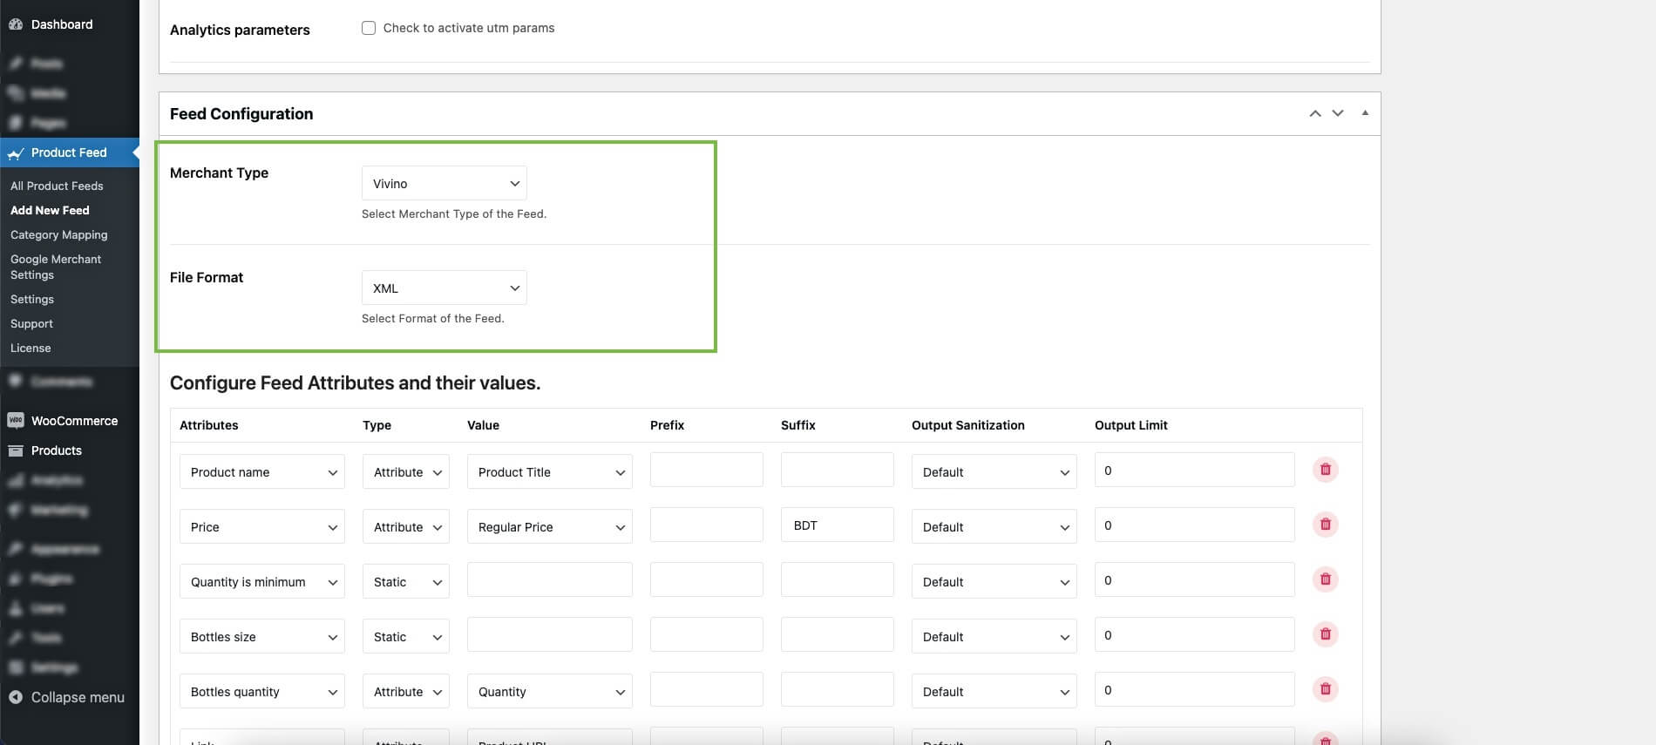Screen dimensions: 1656x745
Task: Delete the Bottles size attribute row
Action: point(1325,634)
